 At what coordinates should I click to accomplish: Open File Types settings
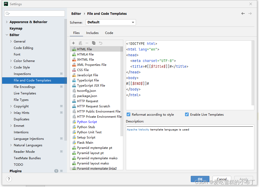21,100
